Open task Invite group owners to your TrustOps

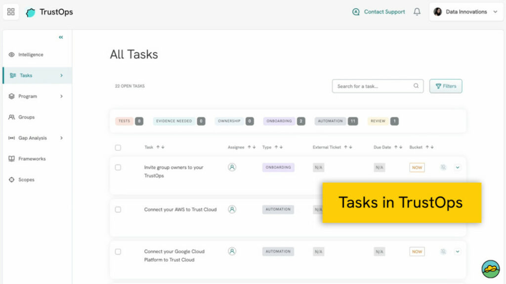(x=173, y=171)
